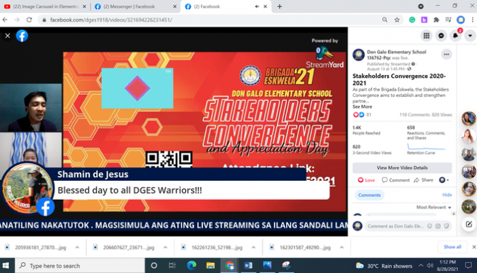Mute the audio indicator on Facebook tab
The image size is (477, 273).
coord(257,6)
